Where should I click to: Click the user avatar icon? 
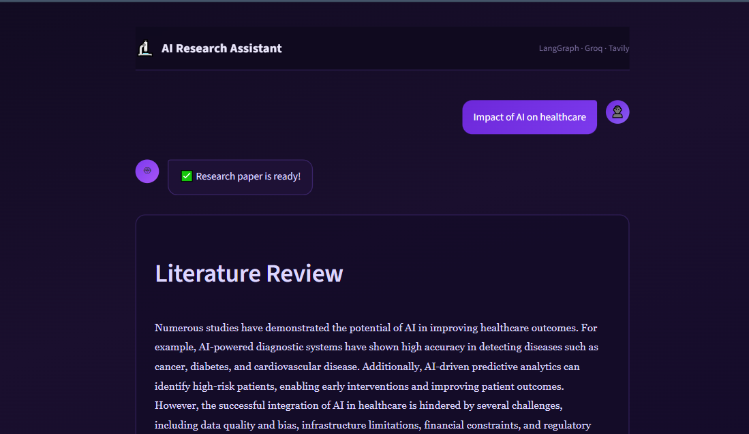click(x=617, y=112)
